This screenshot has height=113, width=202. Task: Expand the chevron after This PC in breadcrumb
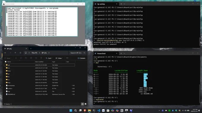pyautogui.click(x=40, y=53)
